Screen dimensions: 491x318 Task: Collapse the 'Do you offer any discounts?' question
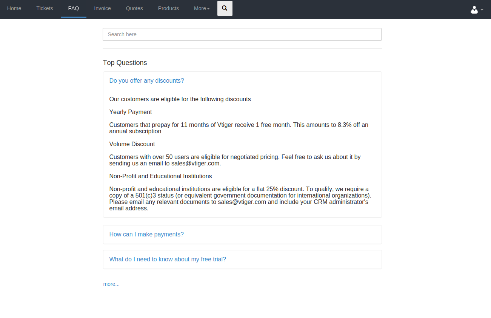tap(146, 81)
